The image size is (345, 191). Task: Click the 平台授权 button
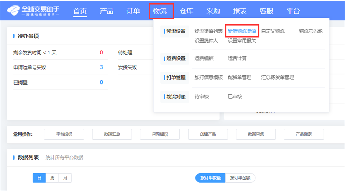tap(64, 134)
